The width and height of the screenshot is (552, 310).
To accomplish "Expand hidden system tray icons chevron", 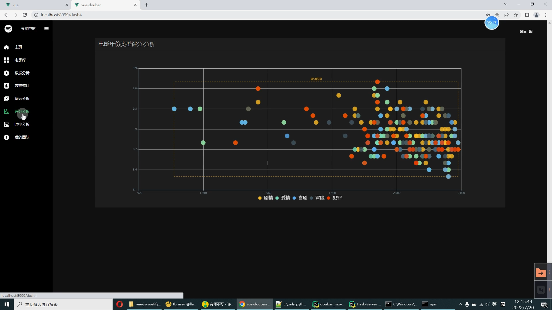I will coord(460,304).
